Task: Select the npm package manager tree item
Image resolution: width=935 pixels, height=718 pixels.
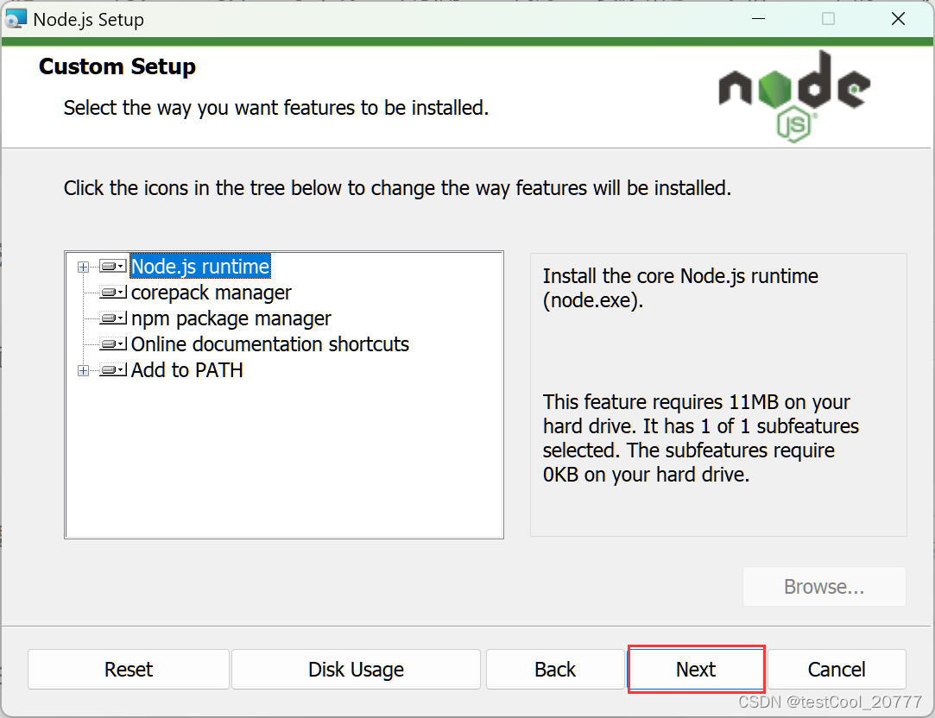Action: [x=230, y=318]
